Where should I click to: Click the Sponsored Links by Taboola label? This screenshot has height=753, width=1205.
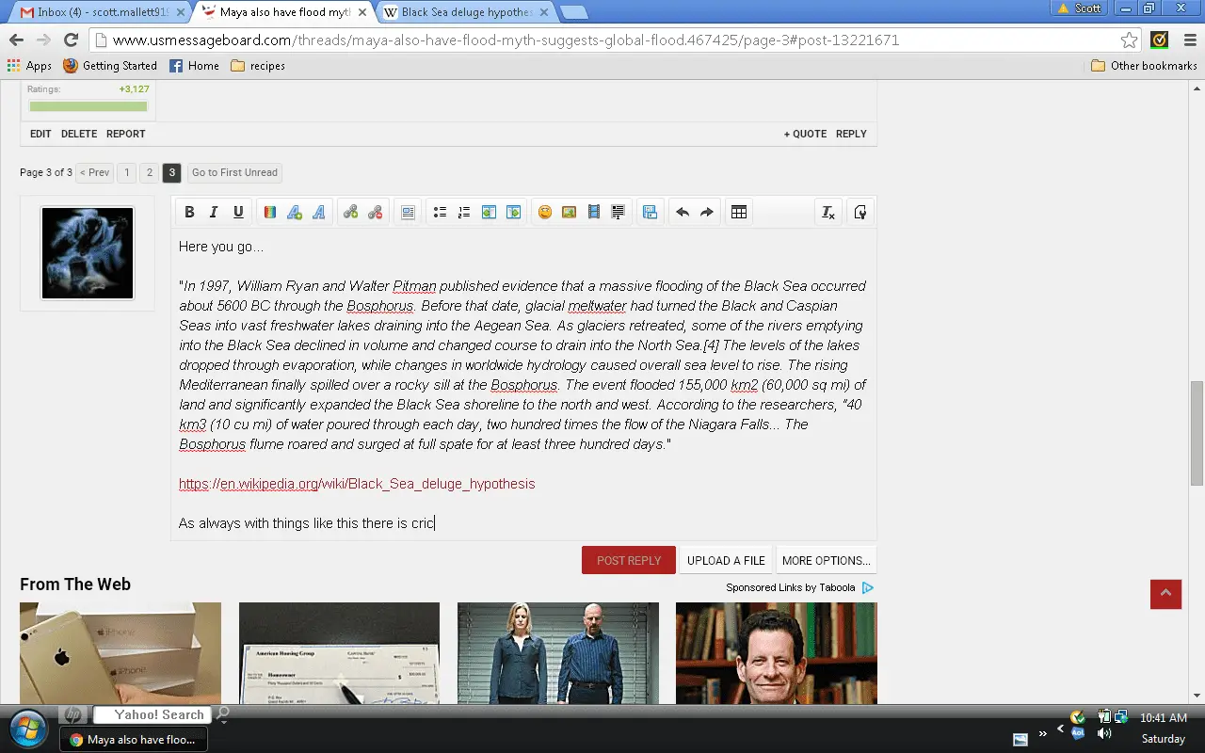coord(791,587)
